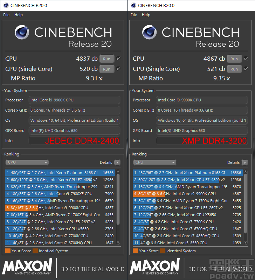Image resolution: width=255 pixels, height=280 pixels.
Task: Toggle CPU test checkbox beside 4867 cb
Action: click(246, 59)
